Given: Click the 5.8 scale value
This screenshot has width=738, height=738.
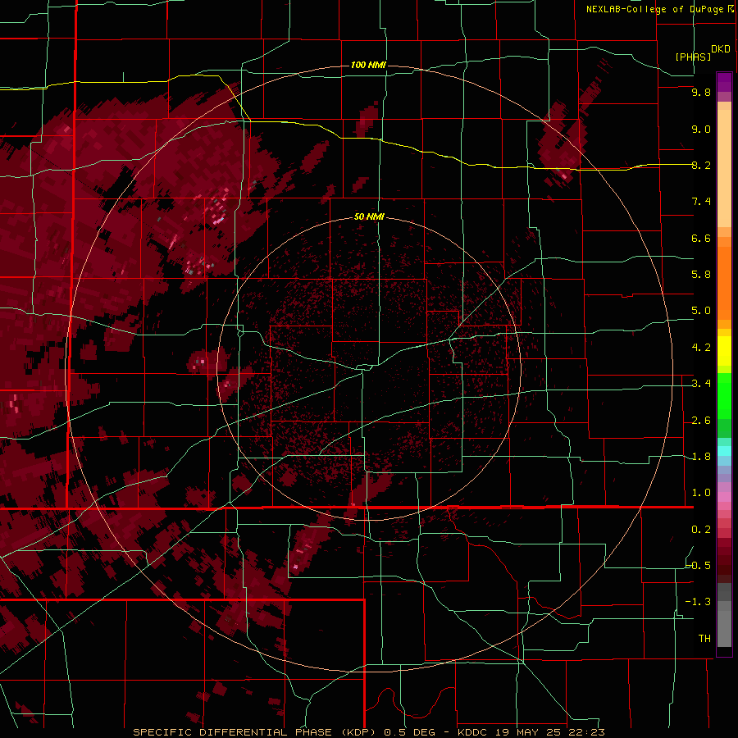Looking at the screenshot, I should point(701,275).
